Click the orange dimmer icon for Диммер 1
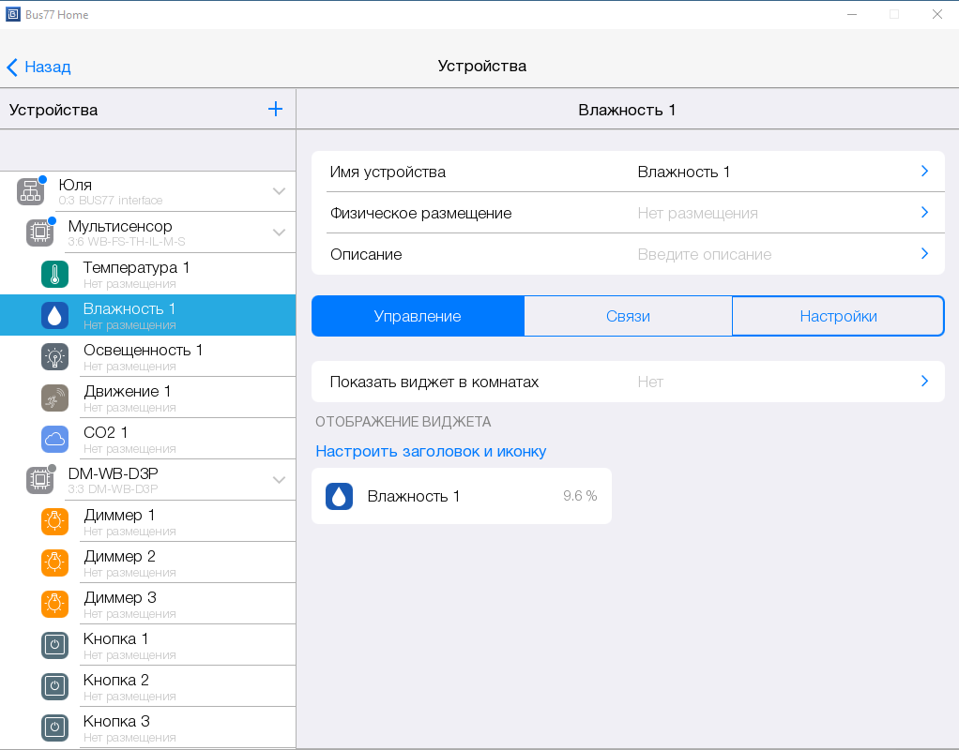 coord(54,521)
